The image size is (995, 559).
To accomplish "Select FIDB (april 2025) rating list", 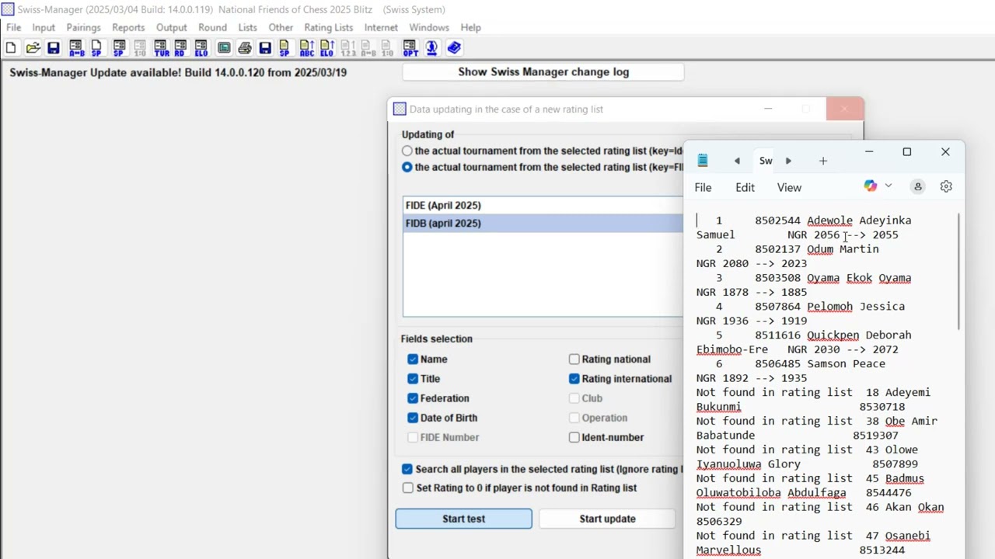I will [x=543, y=223].
